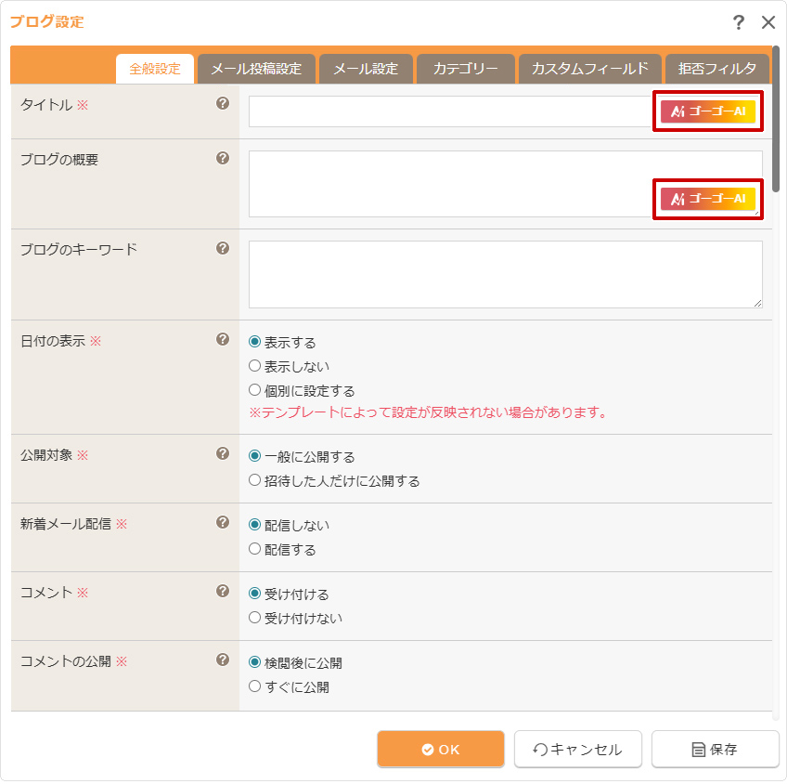This screenshot has height=784, width=787.
Task: Open help for コメントの公開
Action: coord(223,660)
